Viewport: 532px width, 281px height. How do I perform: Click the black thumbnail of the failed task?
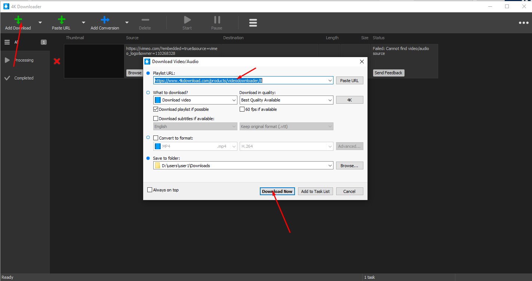94,61
